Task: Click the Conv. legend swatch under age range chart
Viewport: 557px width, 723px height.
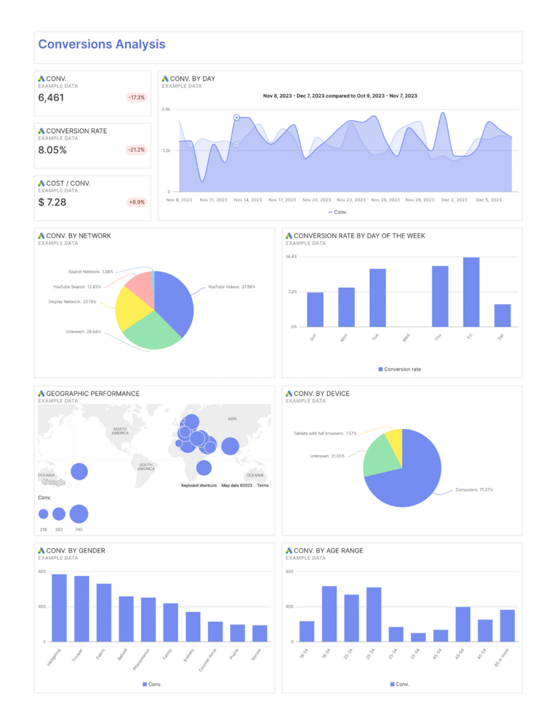Action: click(x=392, y=684)
